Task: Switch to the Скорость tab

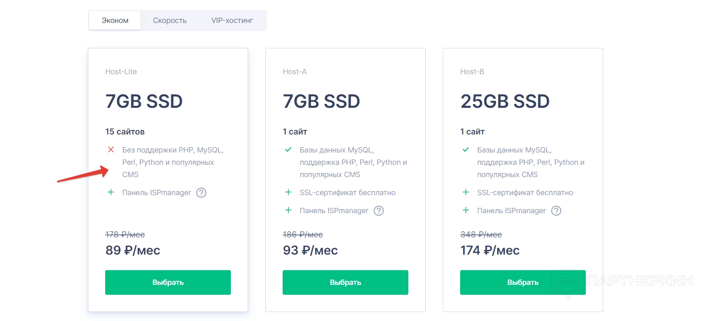Action: [x=170, y=20]
